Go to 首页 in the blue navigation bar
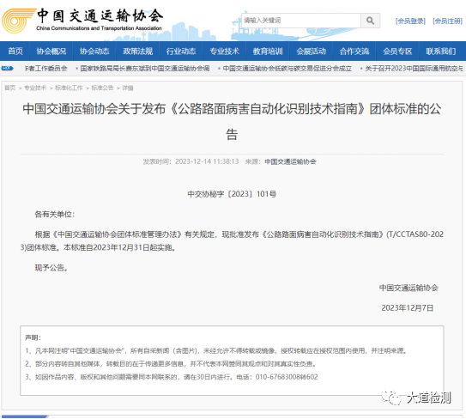Image resolution: width=466 pixels, height=419 pixels. pos(15,52)
